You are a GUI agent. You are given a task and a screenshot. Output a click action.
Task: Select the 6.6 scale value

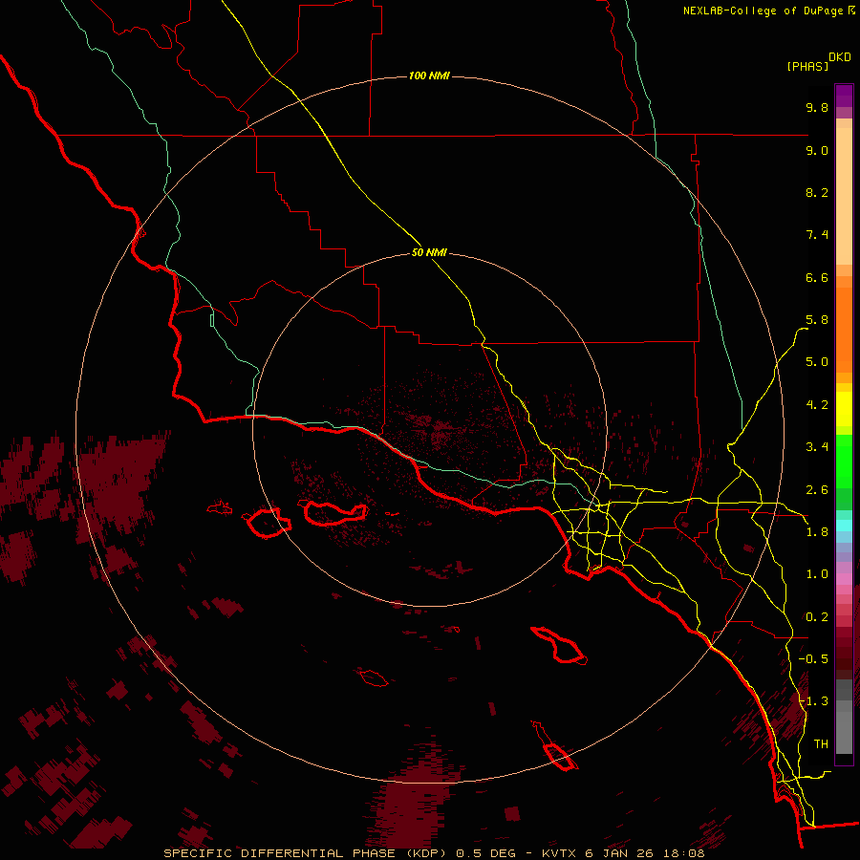click(817, 277)
